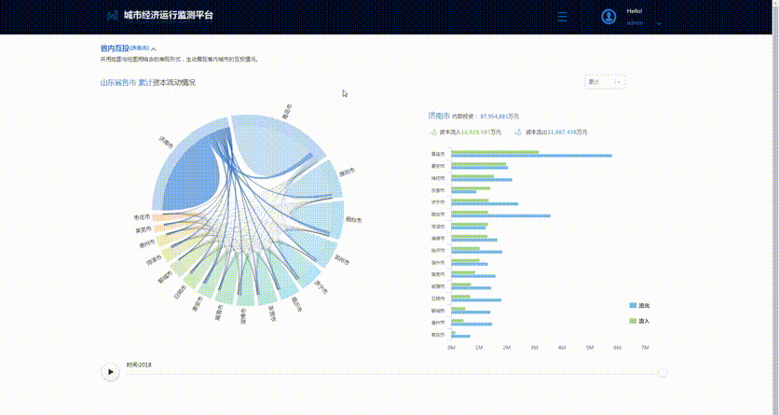Click the 济南市 heading above bar chart
Viewport: 779px width, 415px height.
[x=439, y=116]
